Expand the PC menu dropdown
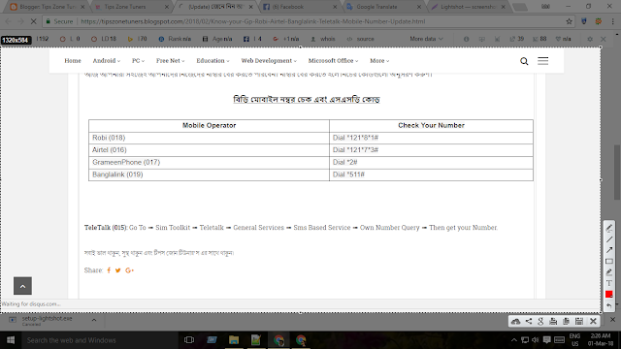The image size is (621, 349). pyautogui.click(x=138, y=60)
